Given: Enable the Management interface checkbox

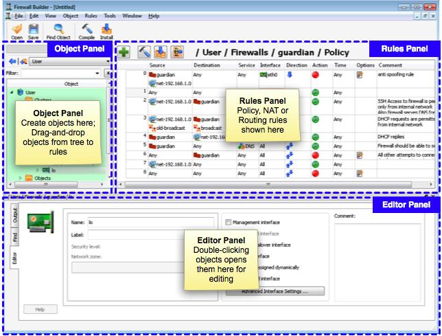Looking at the screenshot, I should [x=229, y=223].
